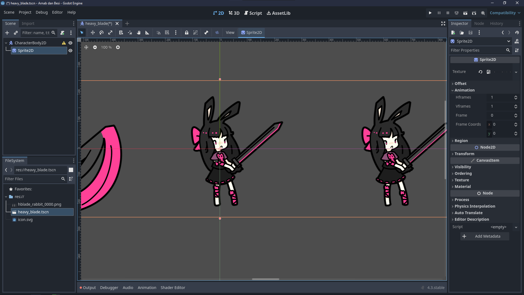
Task: Open the AssetLib workspace
Action: [279, 13]
